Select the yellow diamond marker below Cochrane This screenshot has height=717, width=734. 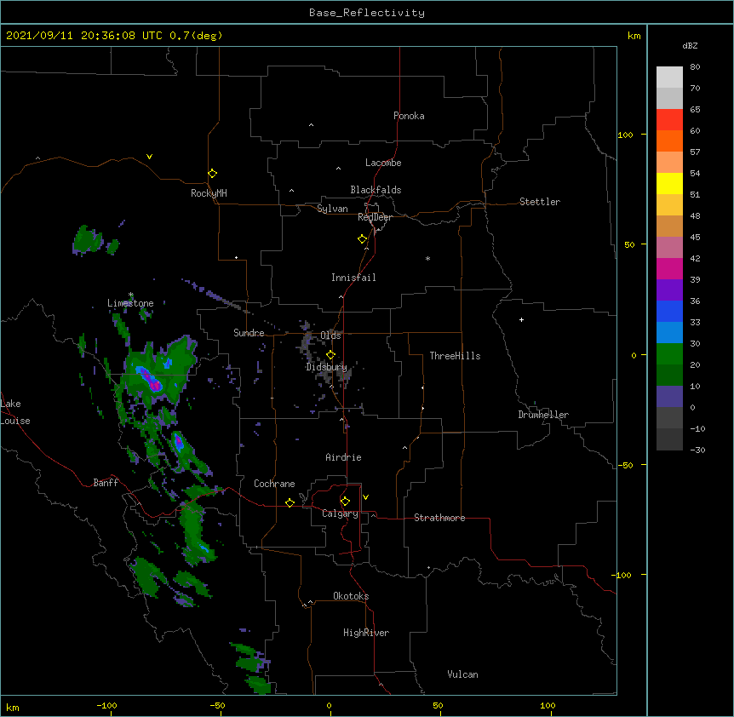coord(290,502)
